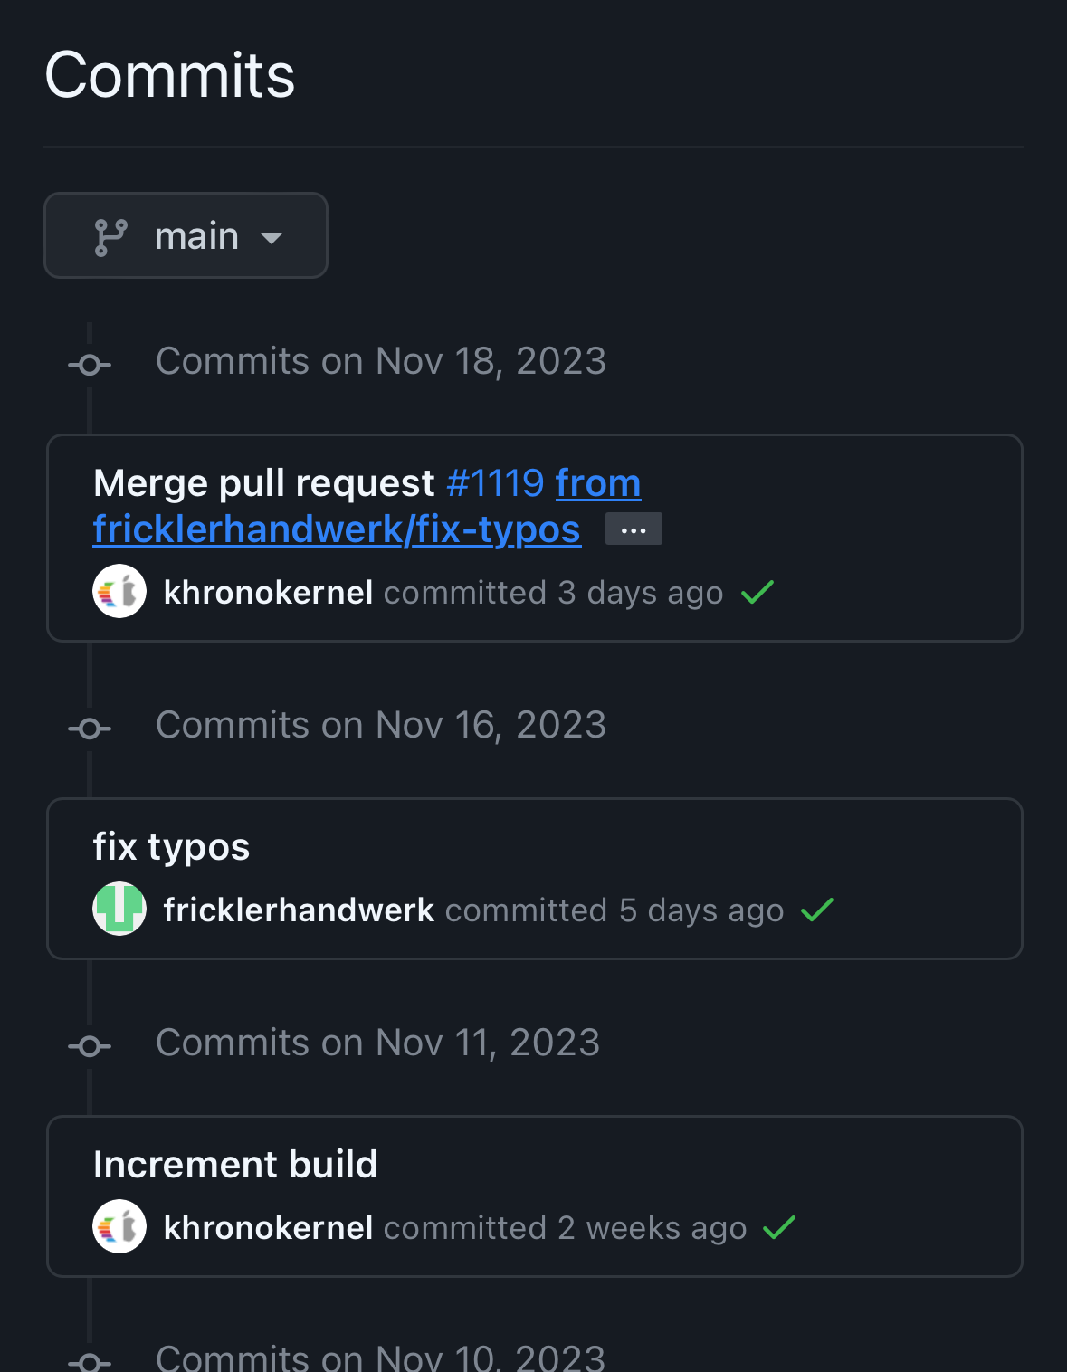This screenshot has width=1067, height=1372.
Task: View check status of fix typos commit
Action: [x=817, y=910]
